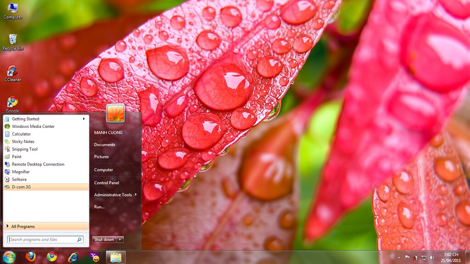Click the Action Center flag icon
Screen dimensions: 470x264
[x=407, y=258]
